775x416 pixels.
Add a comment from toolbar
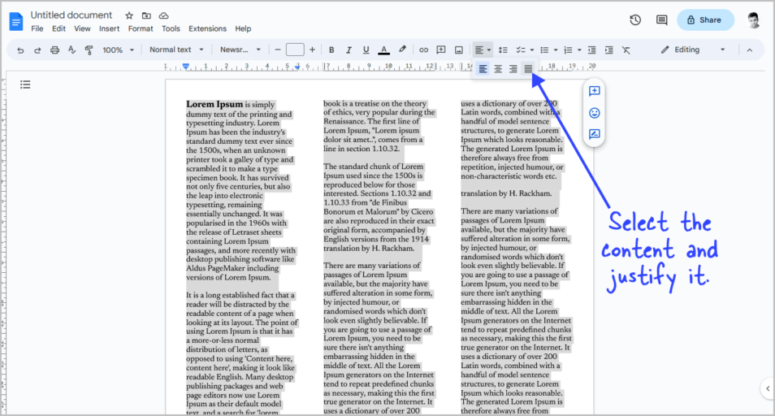click(x=441, y=50)
